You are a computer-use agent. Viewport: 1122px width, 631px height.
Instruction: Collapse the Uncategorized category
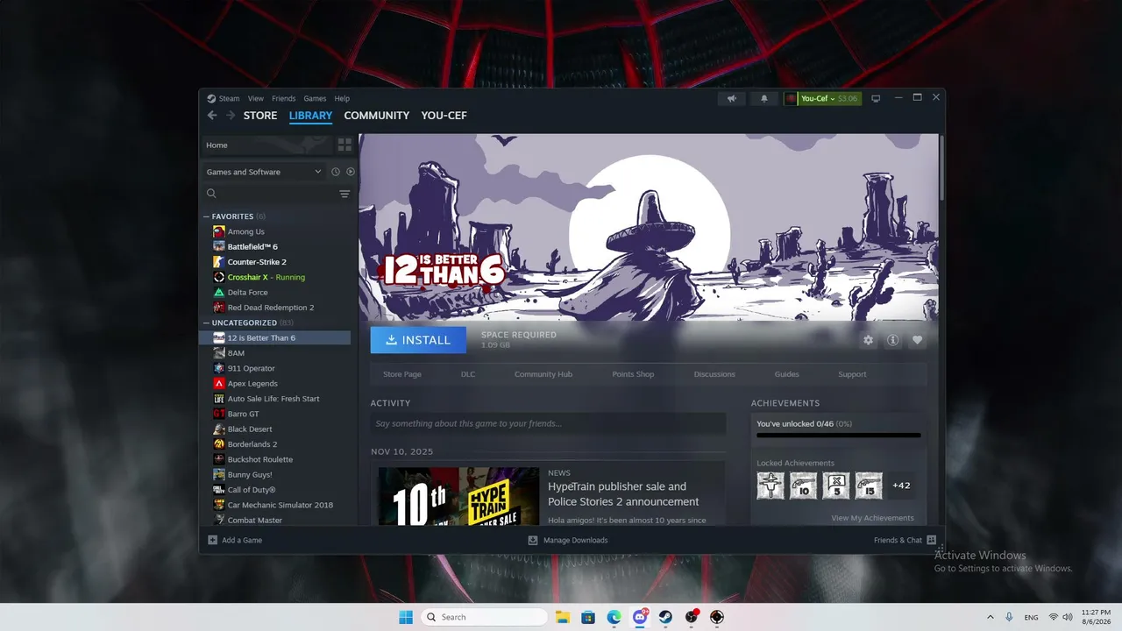coord(207,323)
